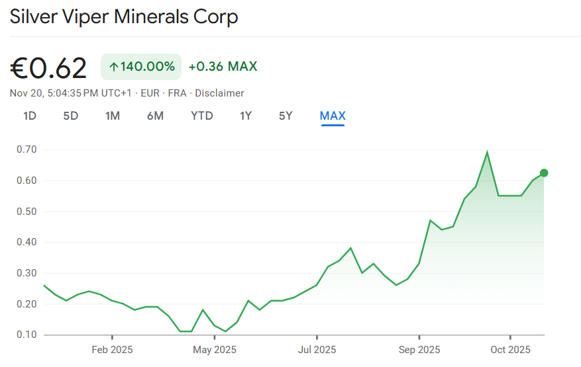The width and height of the screenshot is (581, 367).
Task: Choose the 1M chart range
Action: click(113, 116)
